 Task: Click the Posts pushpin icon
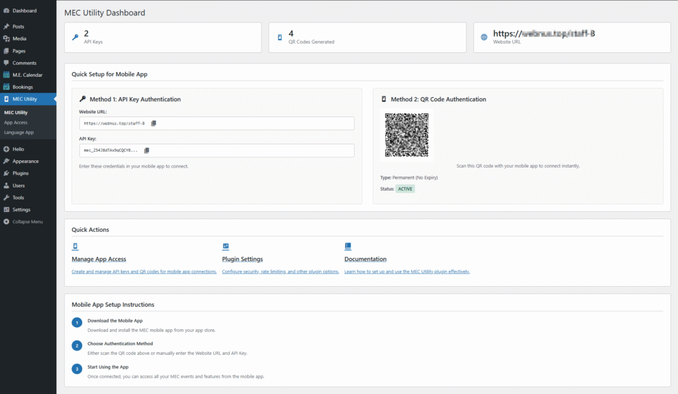[7, 26]
